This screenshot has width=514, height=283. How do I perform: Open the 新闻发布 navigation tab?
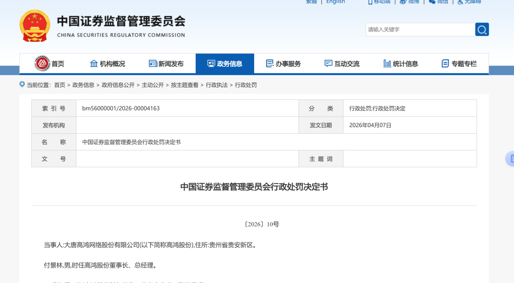(x=166, y=64)
